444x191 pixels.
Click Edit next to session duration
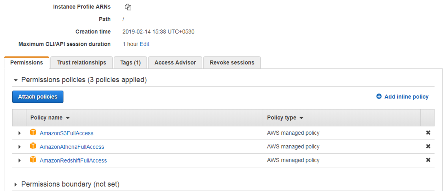click(144, 44)
